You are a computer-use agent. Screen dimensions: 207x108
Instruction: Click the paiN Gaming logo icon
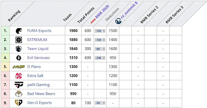pos(19,85)
